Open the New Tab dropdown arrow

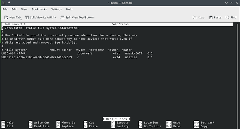[x=21, y=19]
